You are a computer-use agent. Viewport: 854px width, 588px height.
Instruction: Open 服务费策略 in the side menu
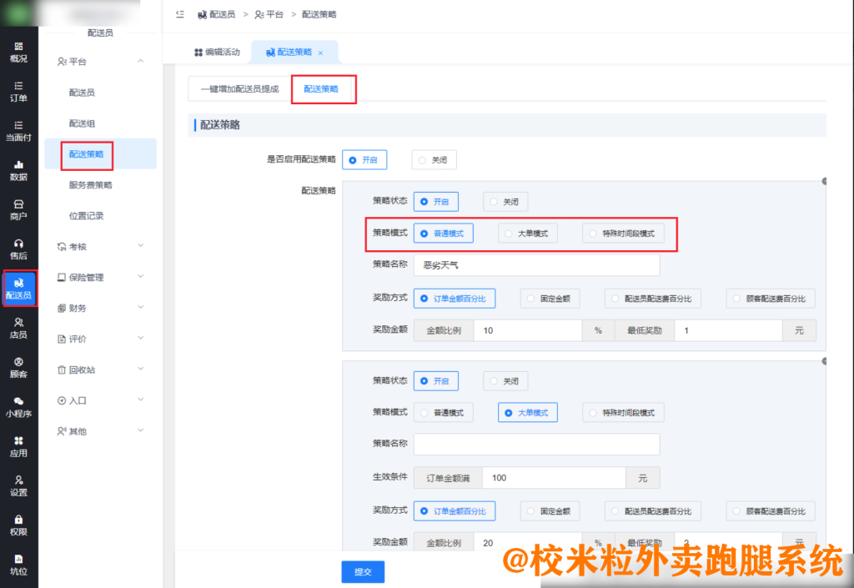coord(90,185)
